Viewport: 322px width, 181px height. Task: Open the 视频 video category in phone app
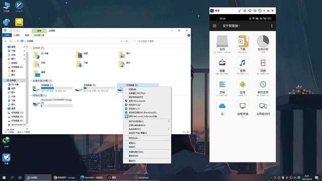click(x=263, y=63)
